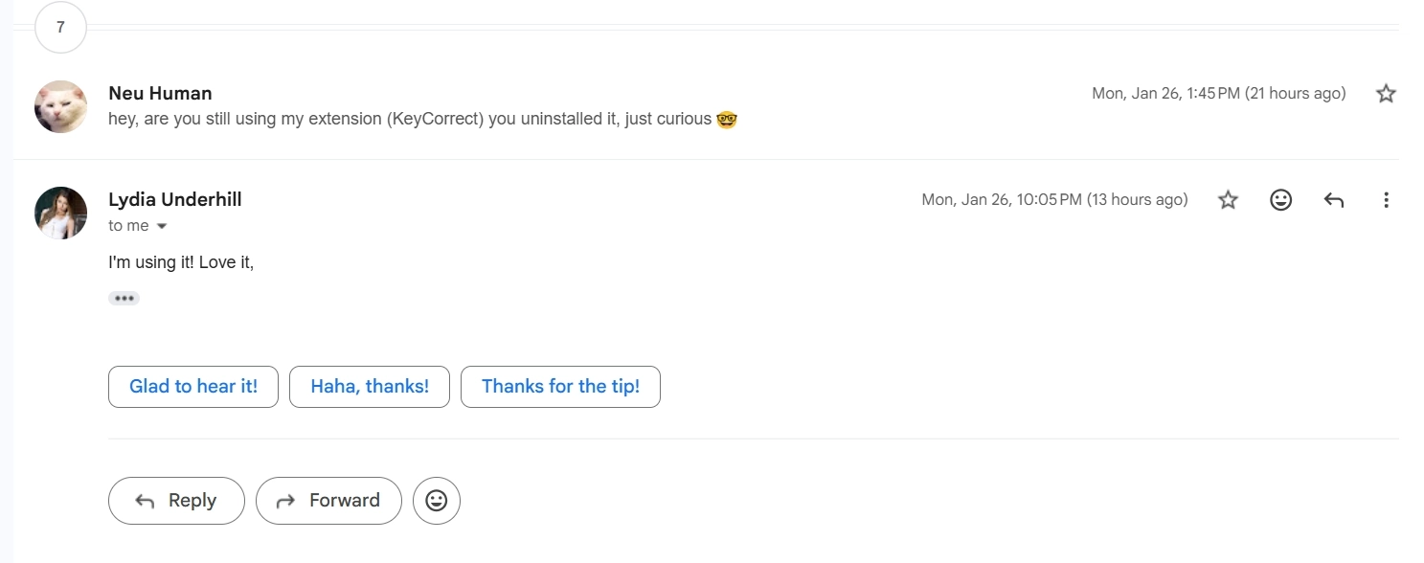Expand the 7 collapsed messages
Screen dimensions: 1424x563
[x=60, y=27]
